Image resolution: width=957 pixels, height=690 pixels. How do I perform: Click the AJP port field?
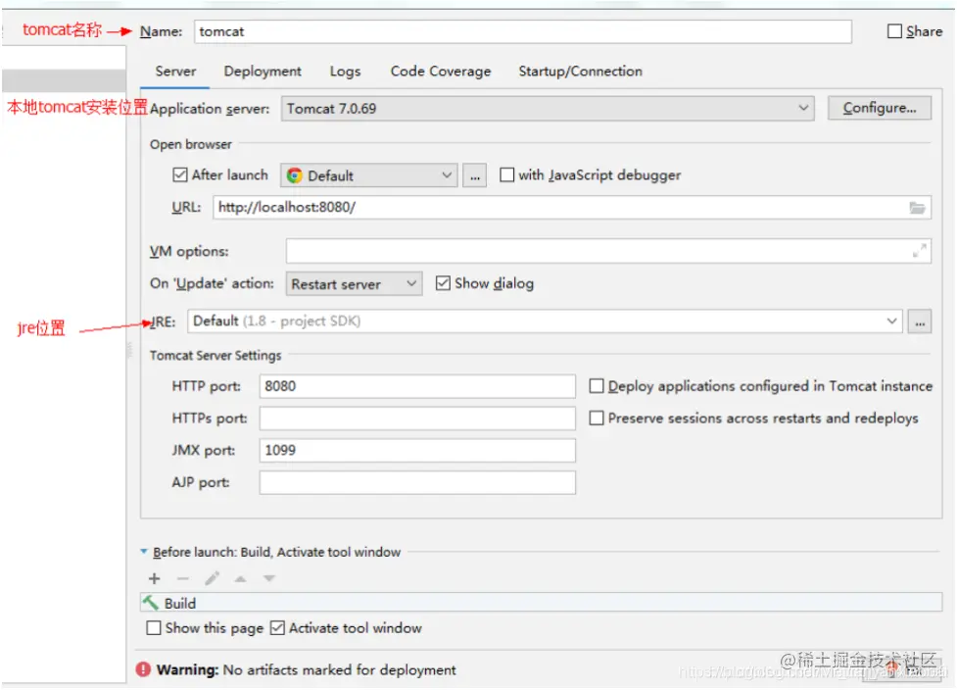coord(417,482)
